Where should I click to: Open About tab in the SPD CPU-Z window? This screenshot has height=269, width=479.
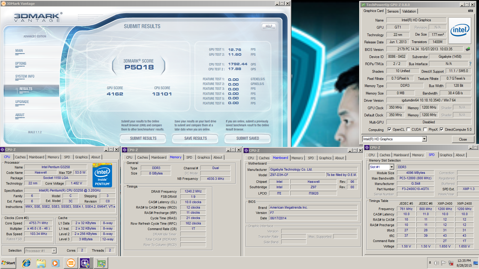pyautogui.click(x=460, y=155)
